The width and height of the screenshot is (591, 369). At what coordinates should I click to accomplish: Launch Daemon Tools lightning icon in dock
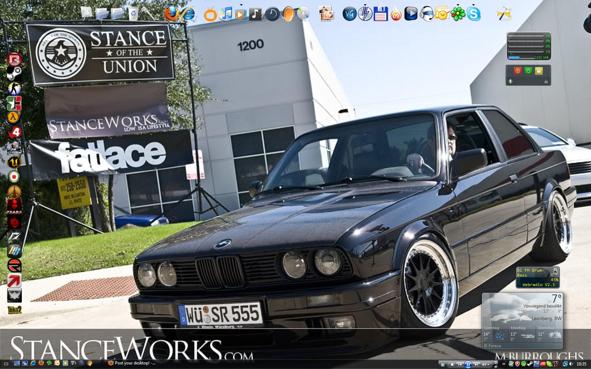[365, 14]
